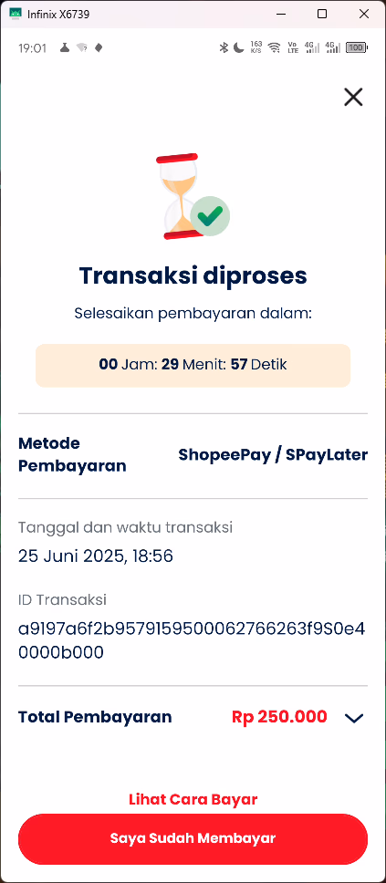
Task: Click the Bluetooth status bar icon
Action: point(224,47)
